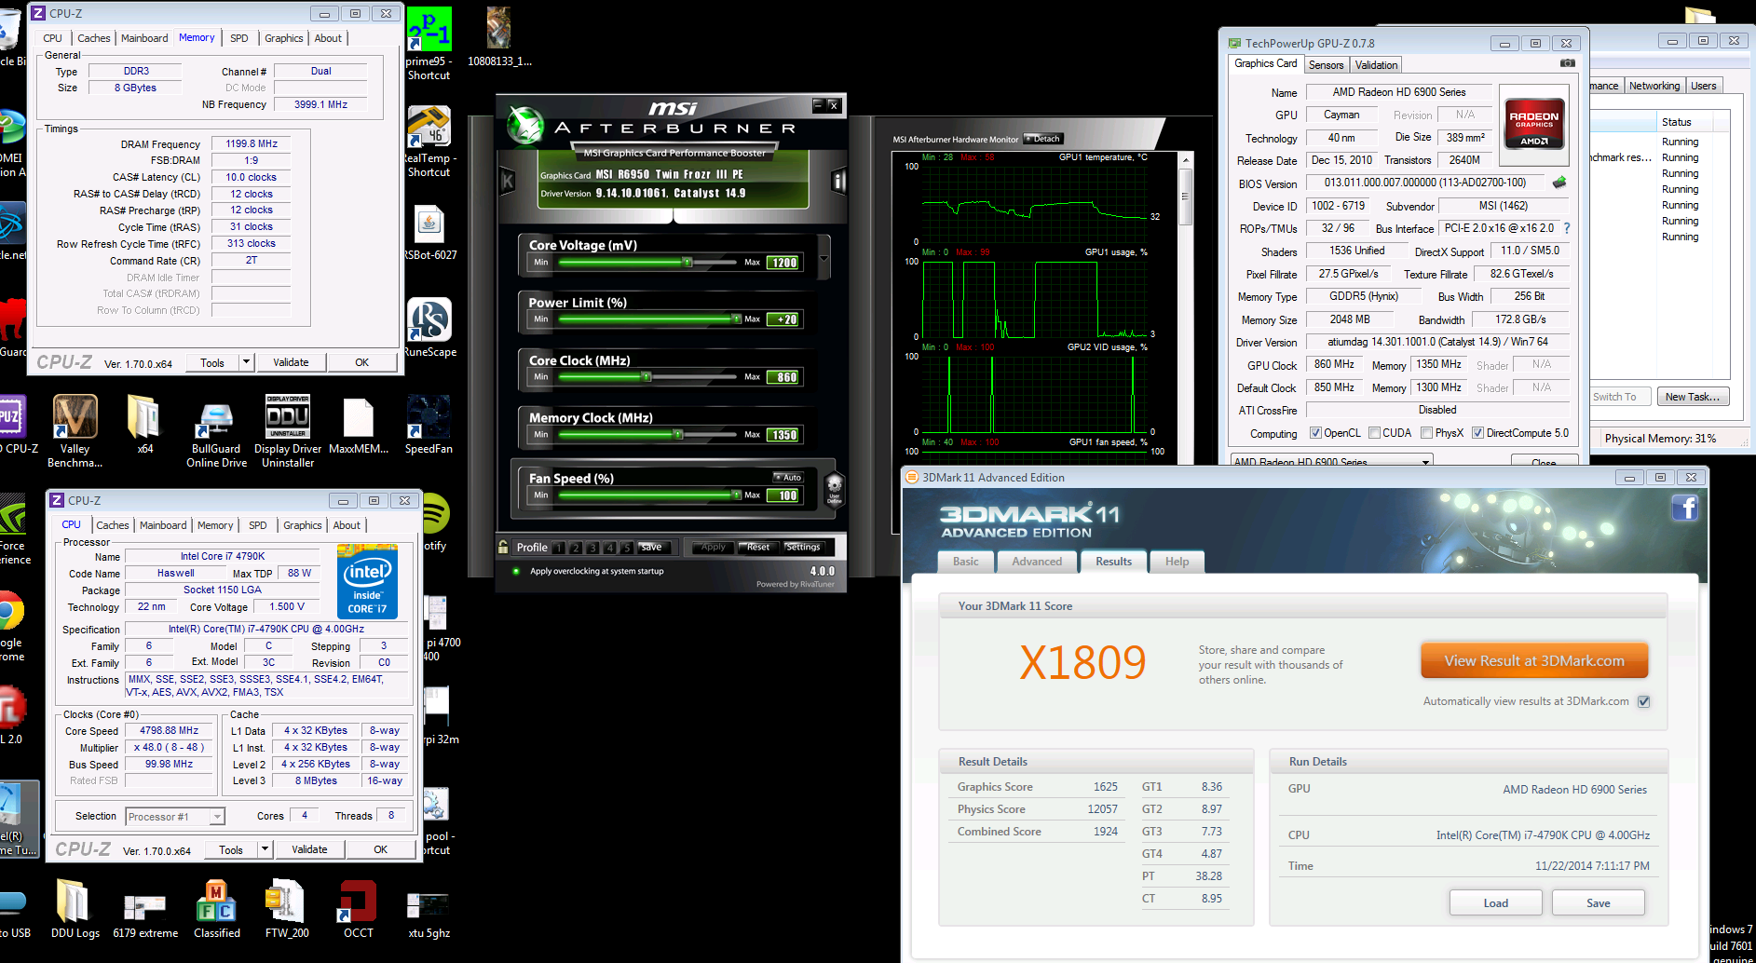Click the Afterburner profile lock icon
1756x963 pixels.
pyautogui.click(x=504, y=547)
